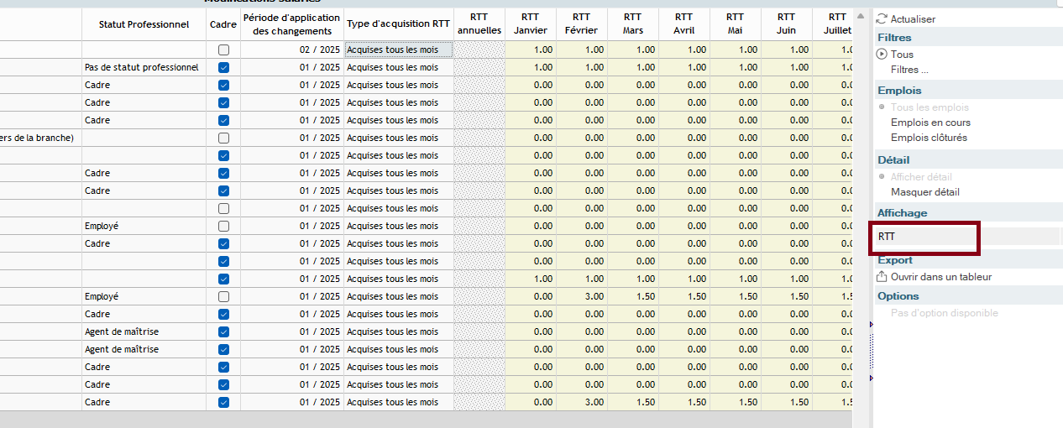Click the Statut Professionnel column header
The height and width of the screenshot is (428, 1063).
144,24
